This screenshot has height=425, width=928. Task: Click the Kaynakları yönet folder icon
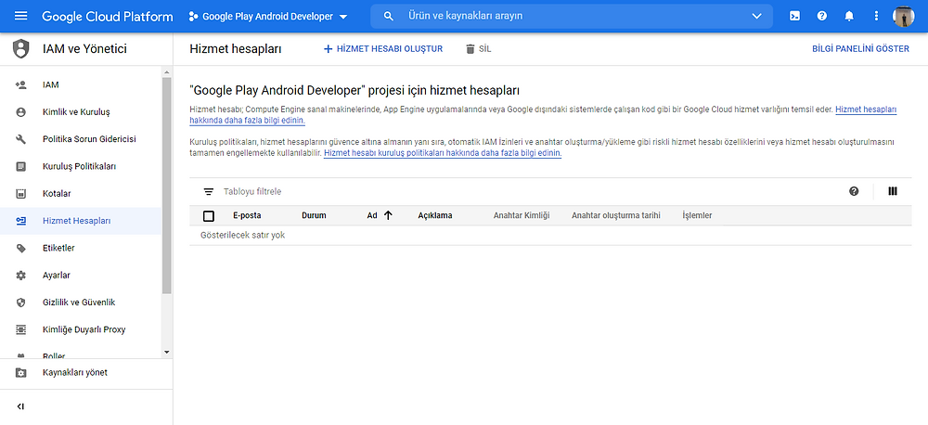tap(20, 373)
